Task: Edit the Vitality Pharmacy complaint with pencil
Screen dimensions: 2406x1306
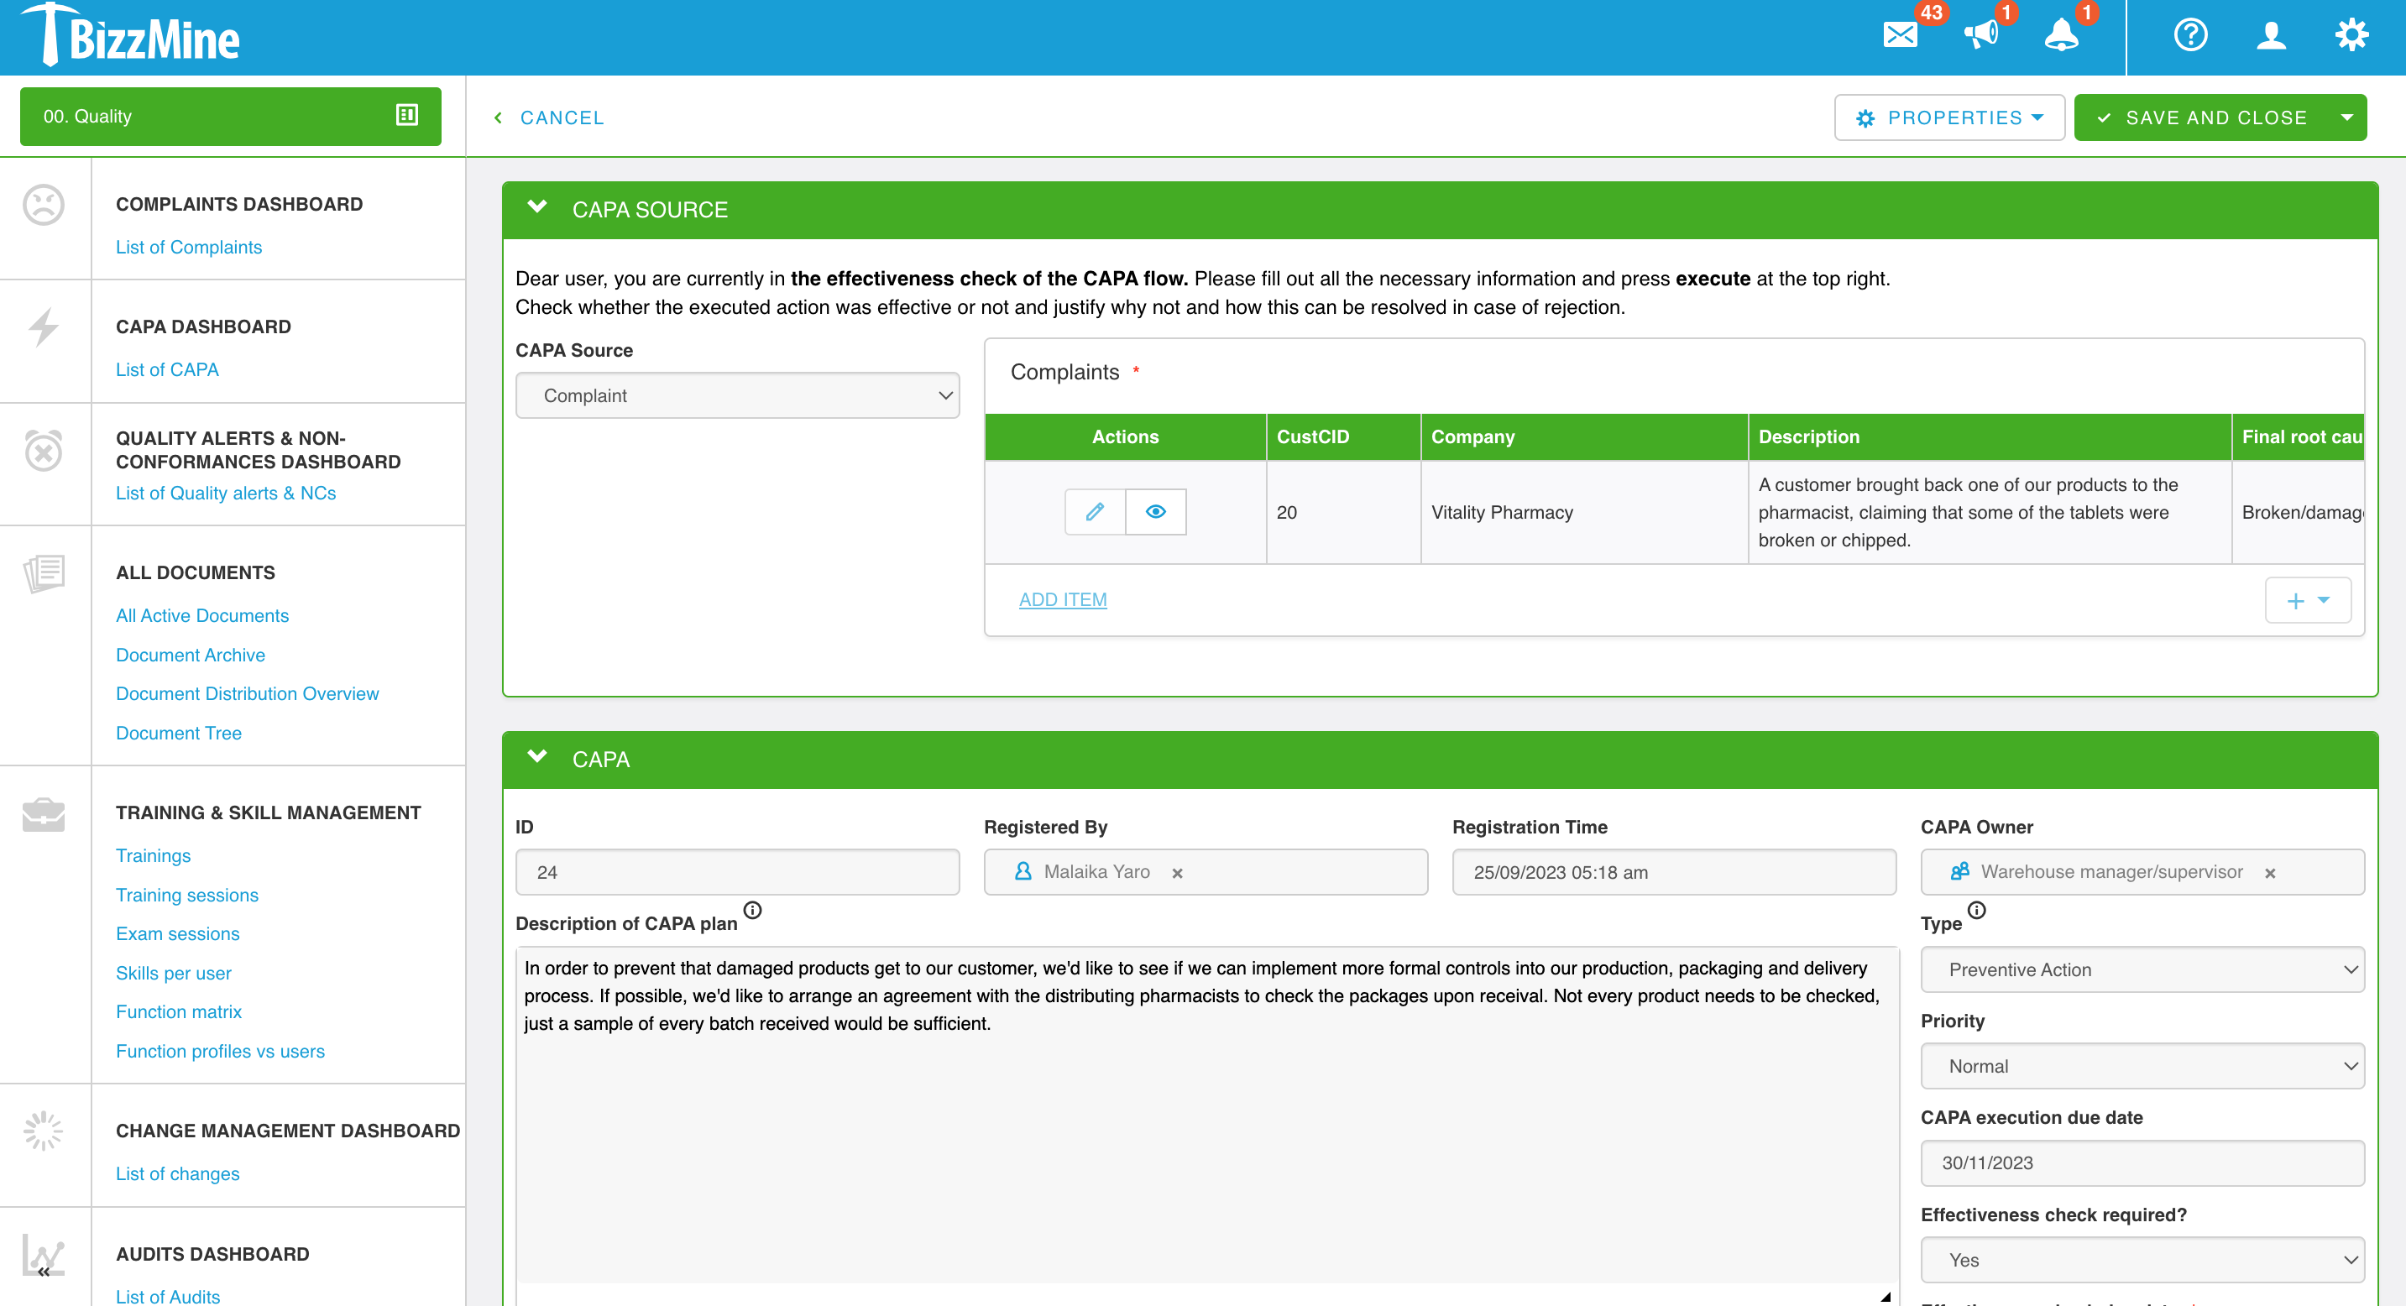Action: (x=1095, y=511)
